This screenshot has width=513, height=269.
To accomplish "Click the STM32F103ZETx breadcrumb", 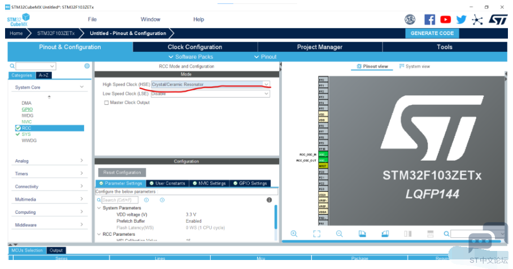I will (x=56, y=33).
